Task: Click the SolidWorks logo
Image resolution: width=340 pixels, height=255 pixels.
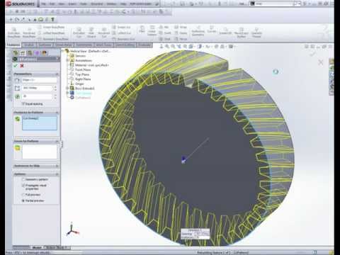Action: pos(21,4)
